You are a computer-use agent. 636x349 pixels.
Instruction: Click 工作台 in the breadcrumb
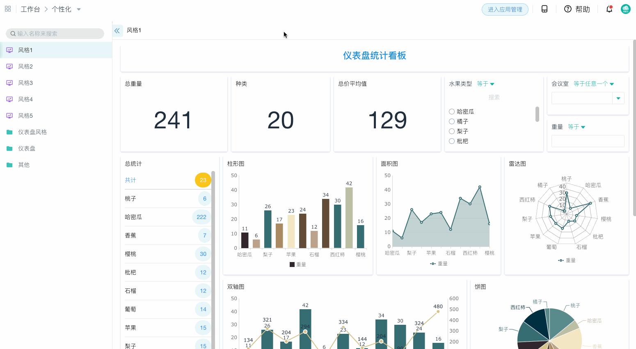(x=30, y=9)
